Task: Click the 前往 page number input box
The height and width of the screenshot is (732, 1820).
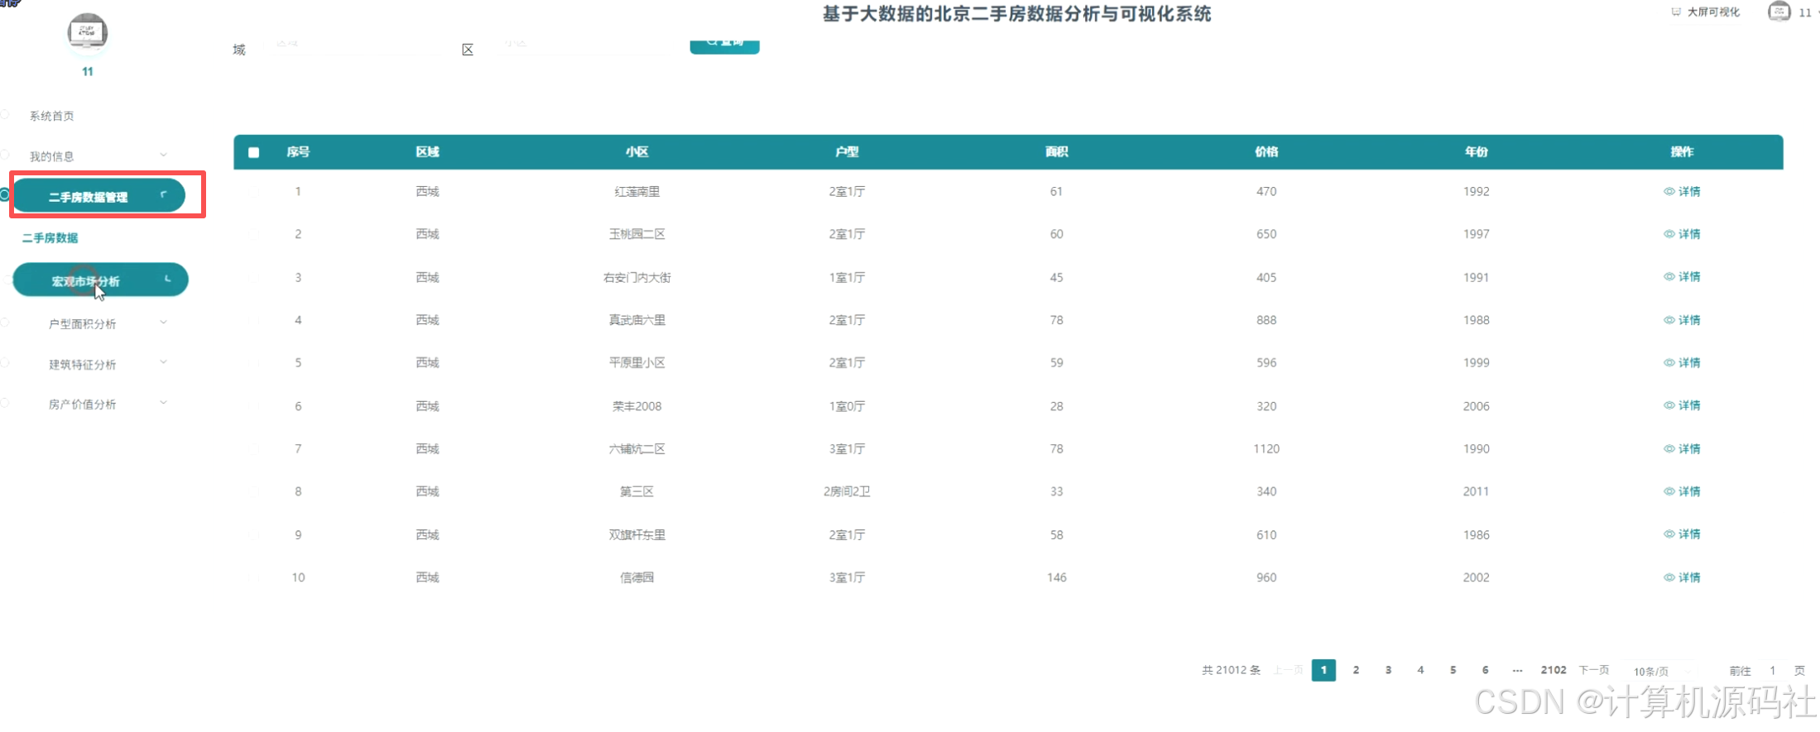Action: coord(1772,671)
